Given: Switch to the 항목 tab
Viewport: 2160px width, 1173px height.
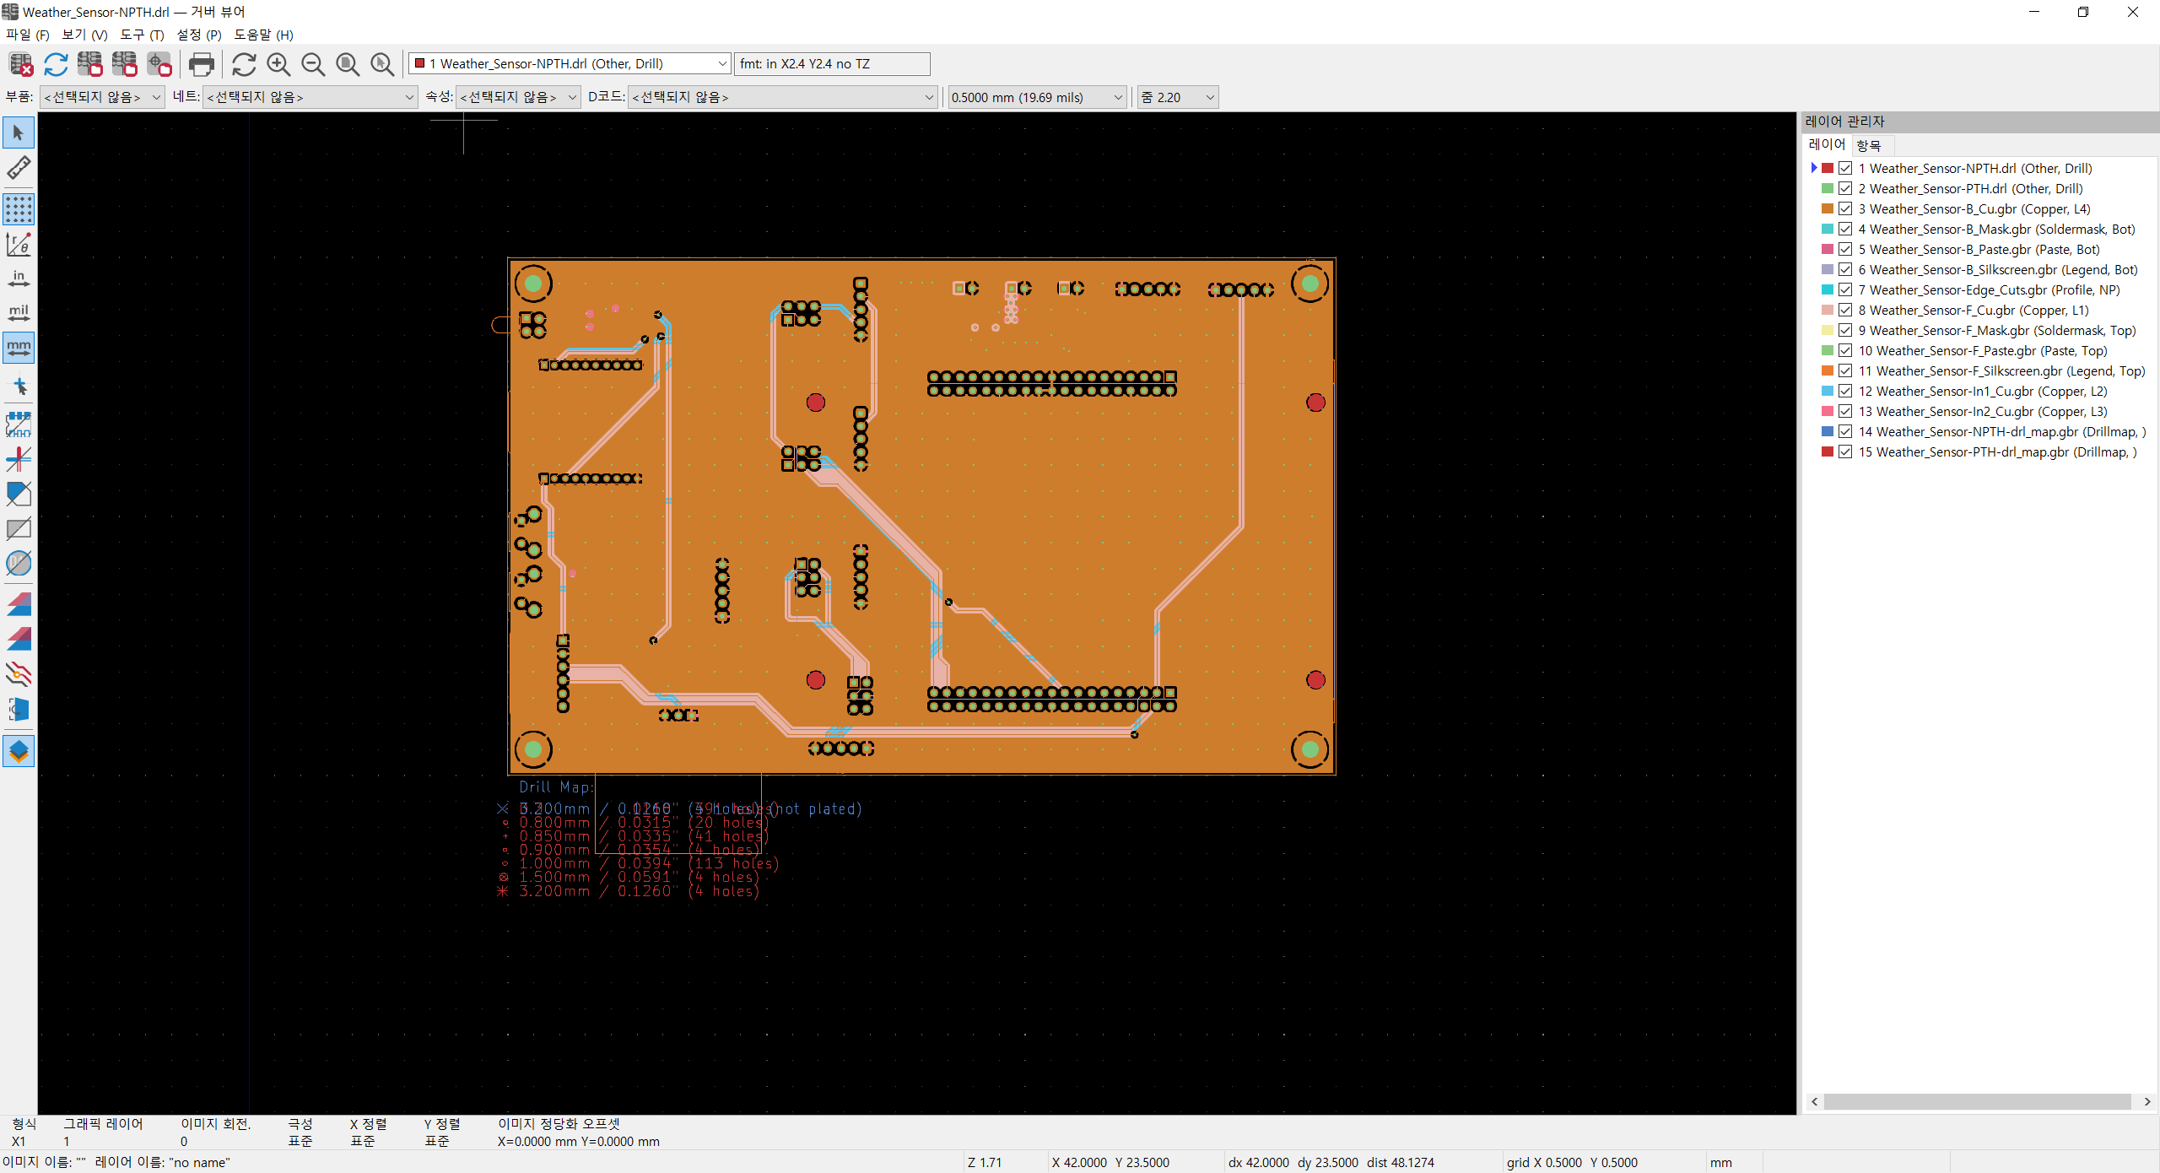Looking at the screenshot, I should pos(1869,145).
